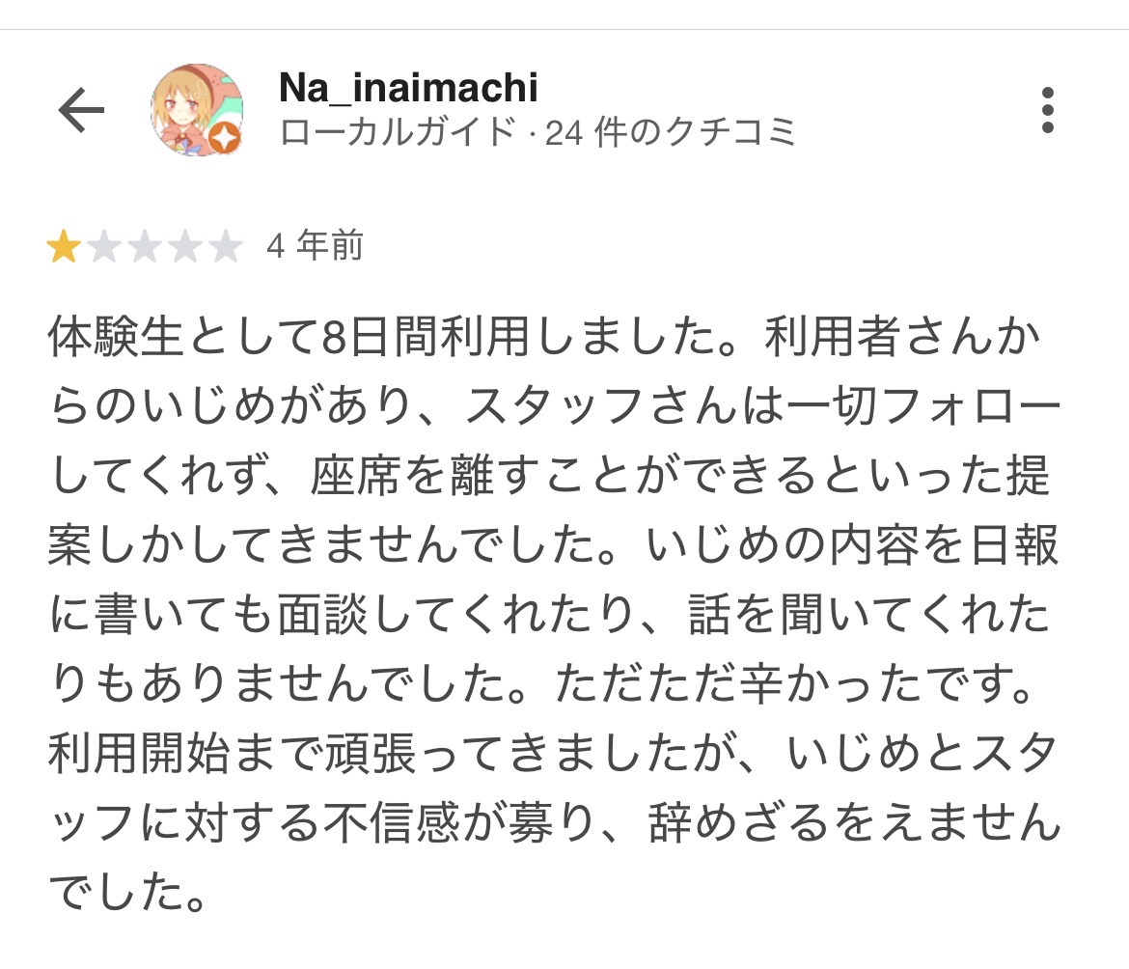Image resolution: width=1129 pixels, height=969 pixels.
Task: Click the 4 年前 timestamp
Action: pyautogui.click(x=315, y=248)
